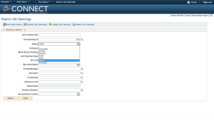Select Canceled in the Status list
Viewport: 214px width, 120px height.
(59, 49)
